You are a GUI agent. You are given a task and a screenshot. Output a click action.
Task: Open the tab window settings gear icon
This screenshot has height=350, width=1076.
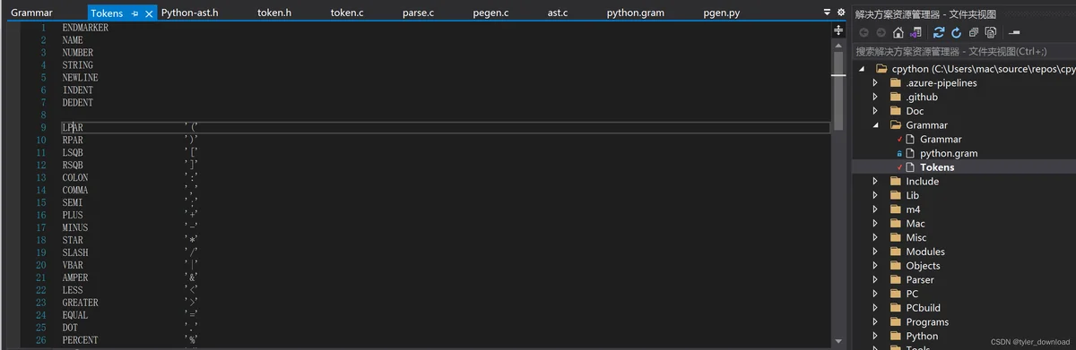(841, 13)
